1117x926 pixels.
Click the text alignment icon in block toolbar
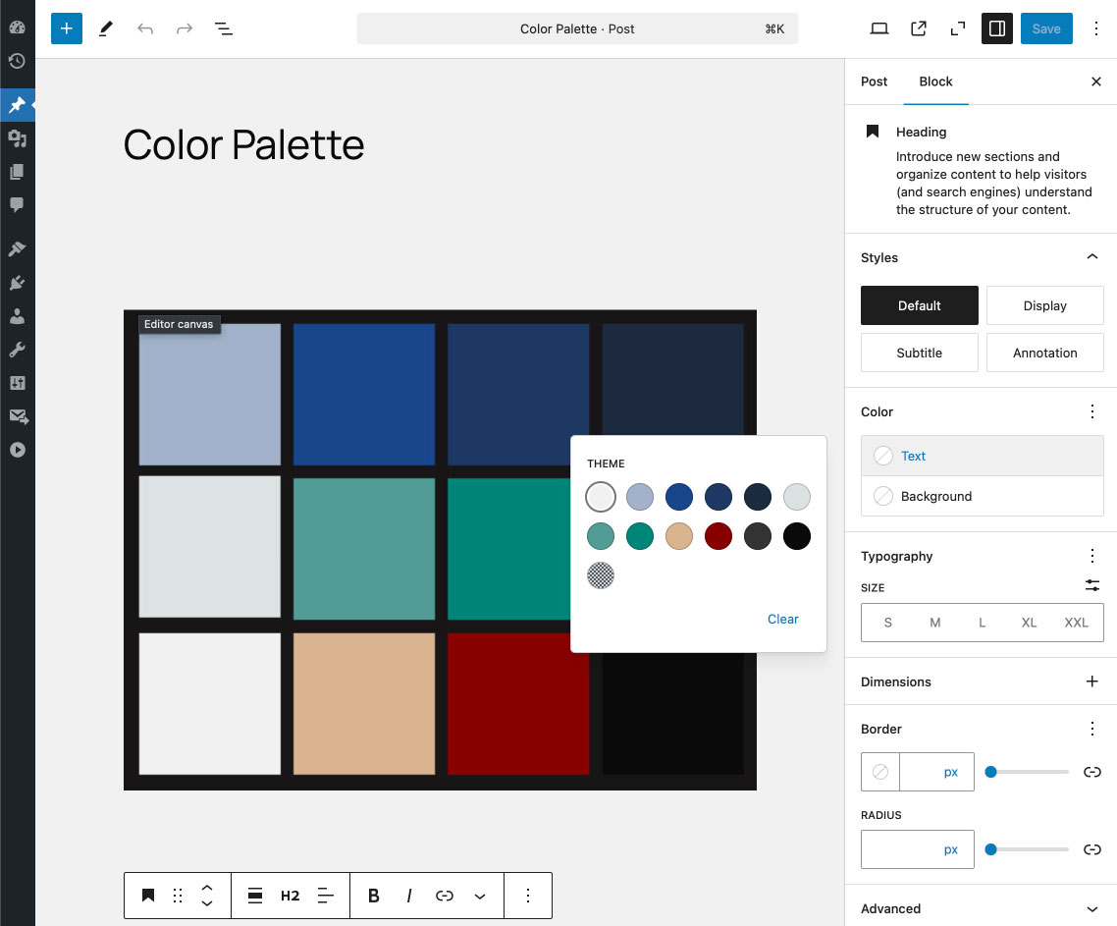click(327, 896)
